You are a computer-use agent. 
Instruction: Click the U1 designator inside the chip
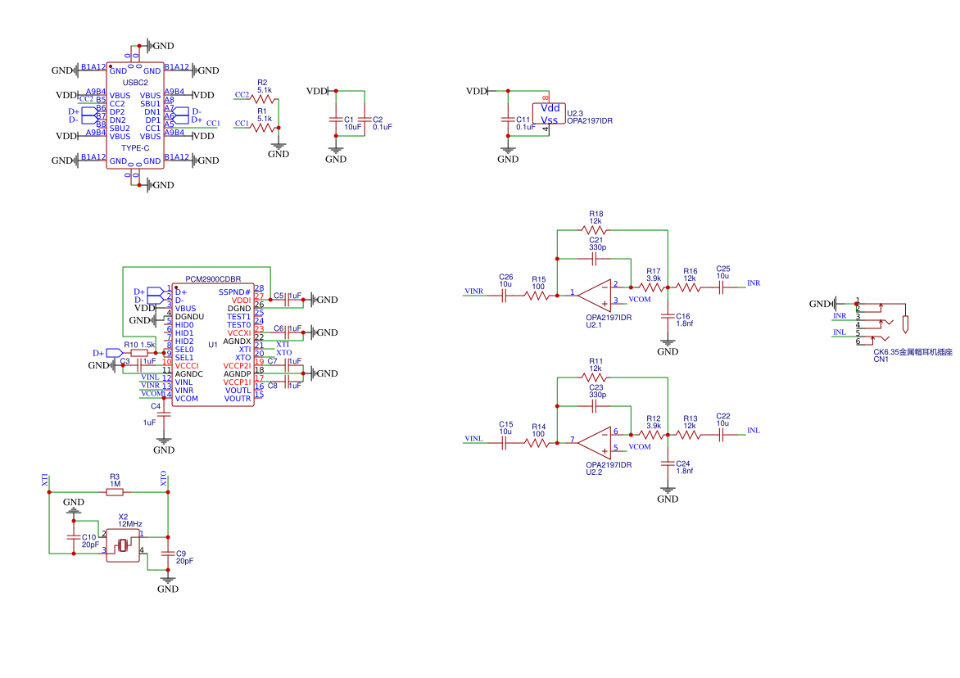[x=212, y=345]
